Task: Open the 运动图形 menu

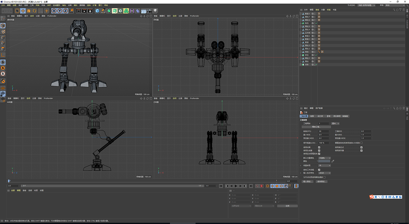Action: [57, 5]
